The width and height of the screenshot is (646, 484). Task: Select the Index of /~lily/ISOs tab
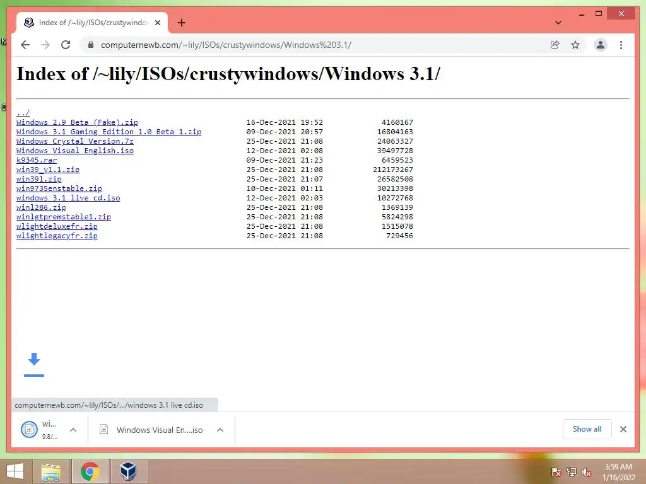[x=92, y=23]
